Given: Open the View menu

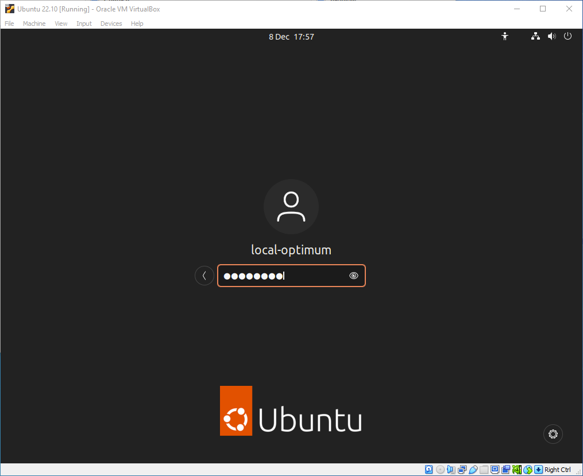Looking at the screenshot, I should point(61,24).
